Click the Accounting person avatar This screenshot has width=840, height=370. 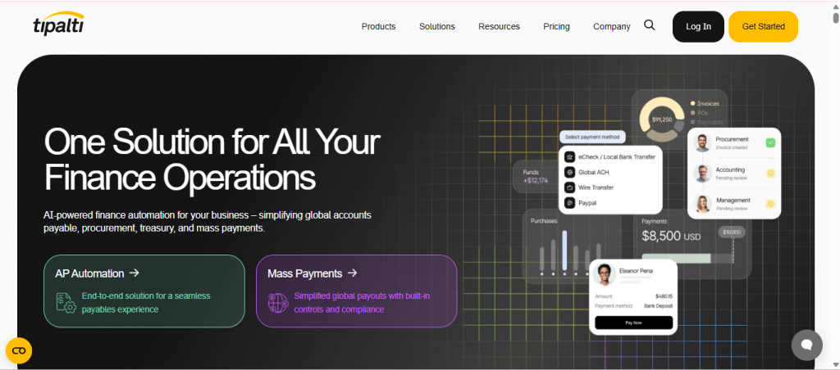tap(702, 174)
